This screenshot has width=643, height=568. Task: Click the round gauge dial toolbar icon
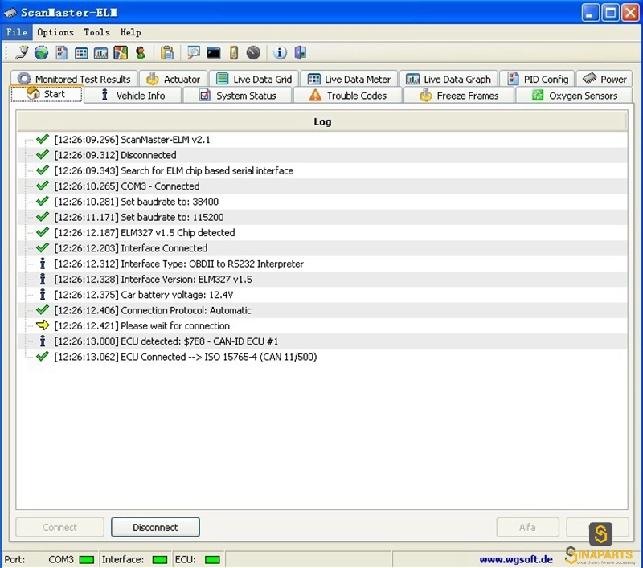point(253,52)
